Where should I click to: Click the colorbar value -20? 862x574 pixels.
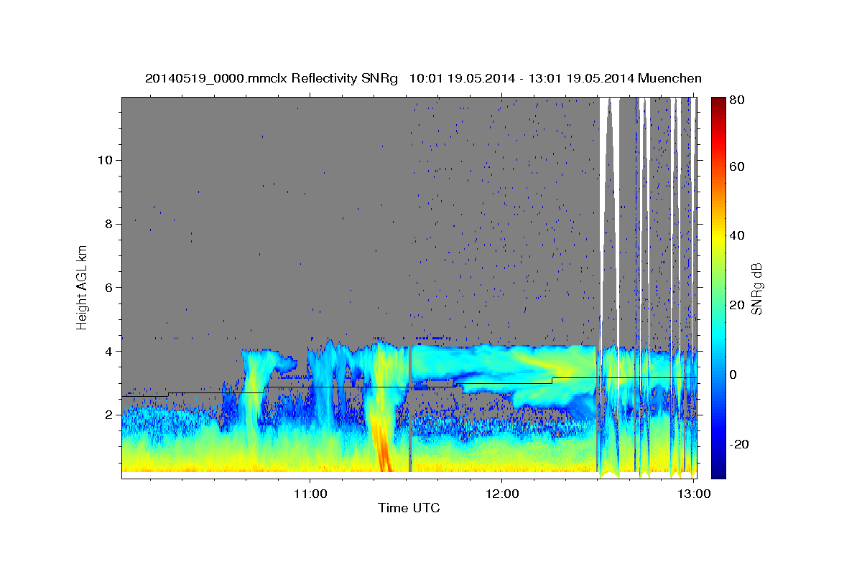point(738,444)
